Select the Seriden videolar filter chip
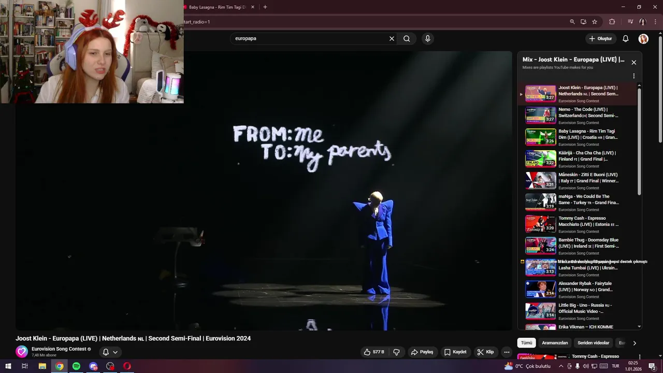This screenshot has height=373, width=663. (594, 343)
